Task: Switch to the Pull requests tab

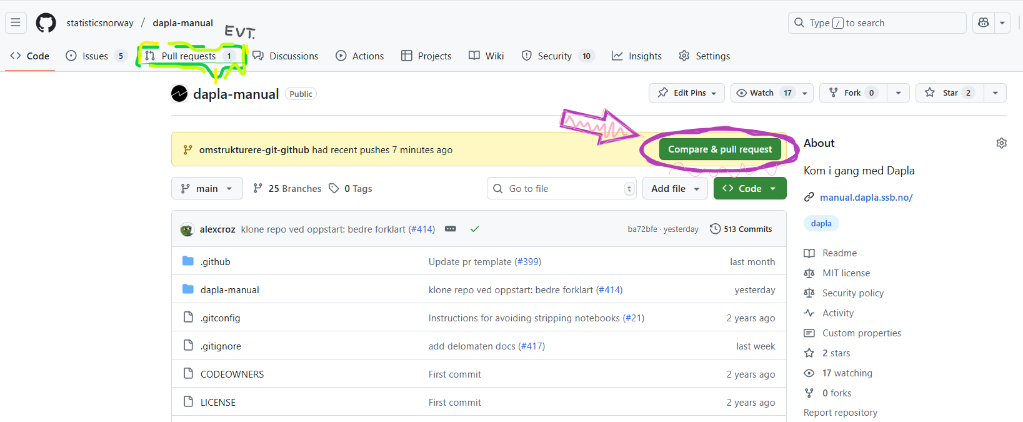Action: click(188, 56)
